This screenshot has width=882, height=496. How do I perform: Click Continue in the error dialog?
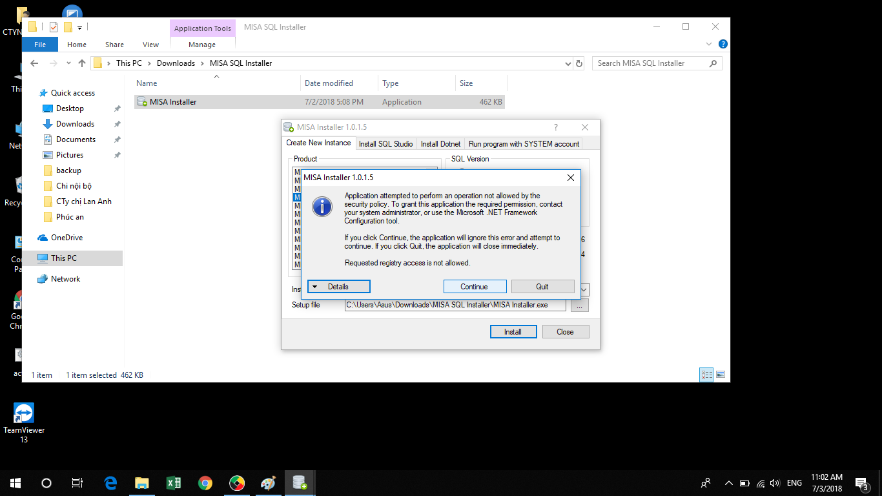(474, 287)
